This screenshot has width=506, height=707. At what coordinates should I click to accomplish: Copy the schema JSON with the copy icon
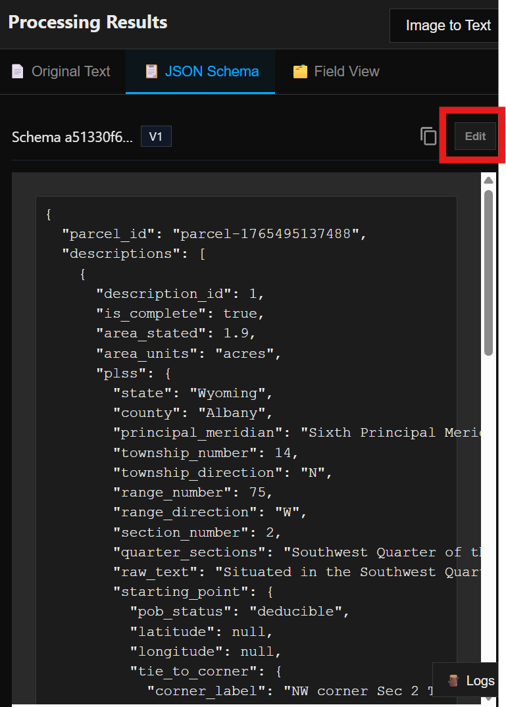click(428, 136)
